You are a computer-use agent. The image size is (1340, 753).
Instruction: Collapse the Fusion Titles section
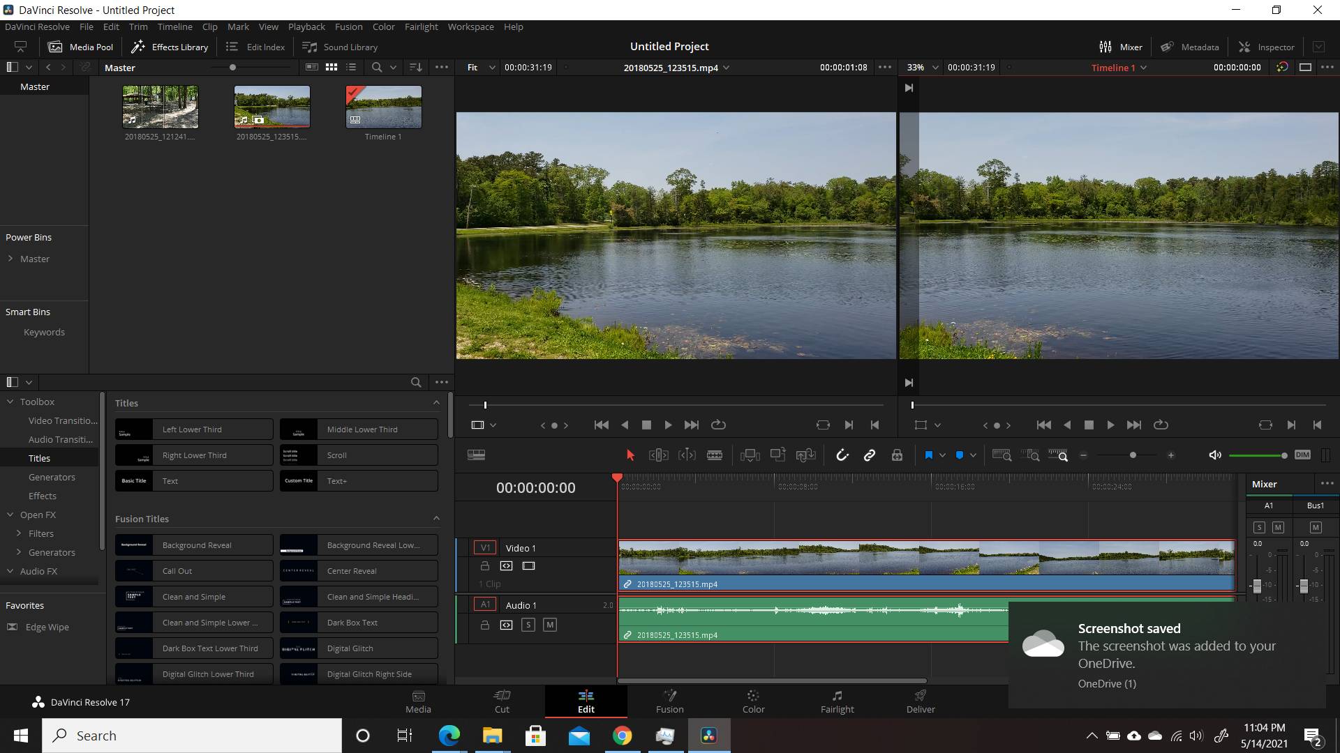click(x=436, y=518)
